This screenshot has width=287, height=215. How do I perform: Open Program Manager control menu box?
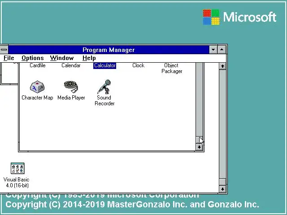coord(4,50)
